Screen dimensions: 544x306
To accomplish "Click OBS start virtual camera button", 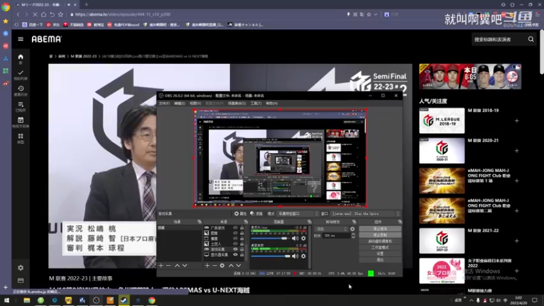I will click(380, 241).
